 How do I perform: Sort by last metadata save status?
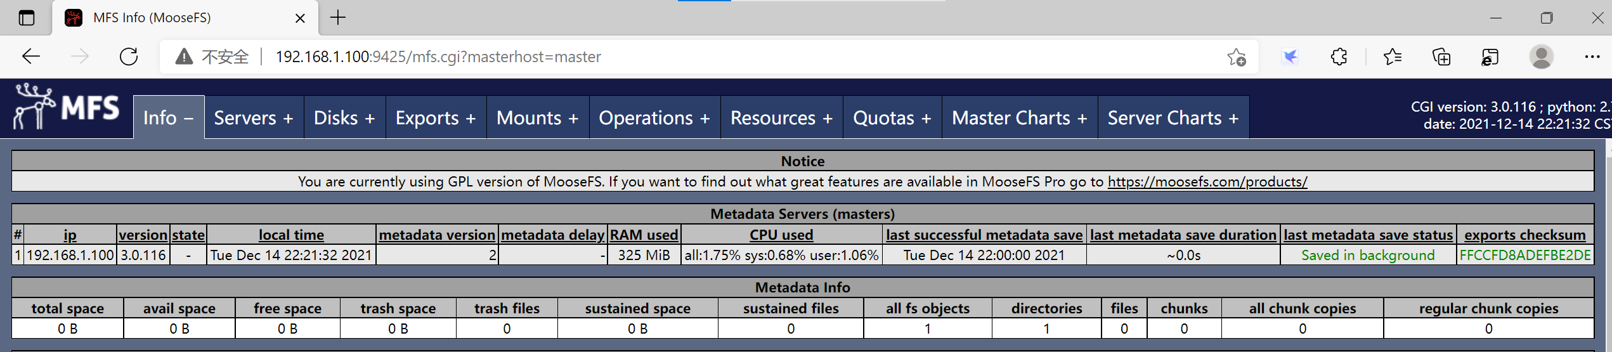(1368, 235)
